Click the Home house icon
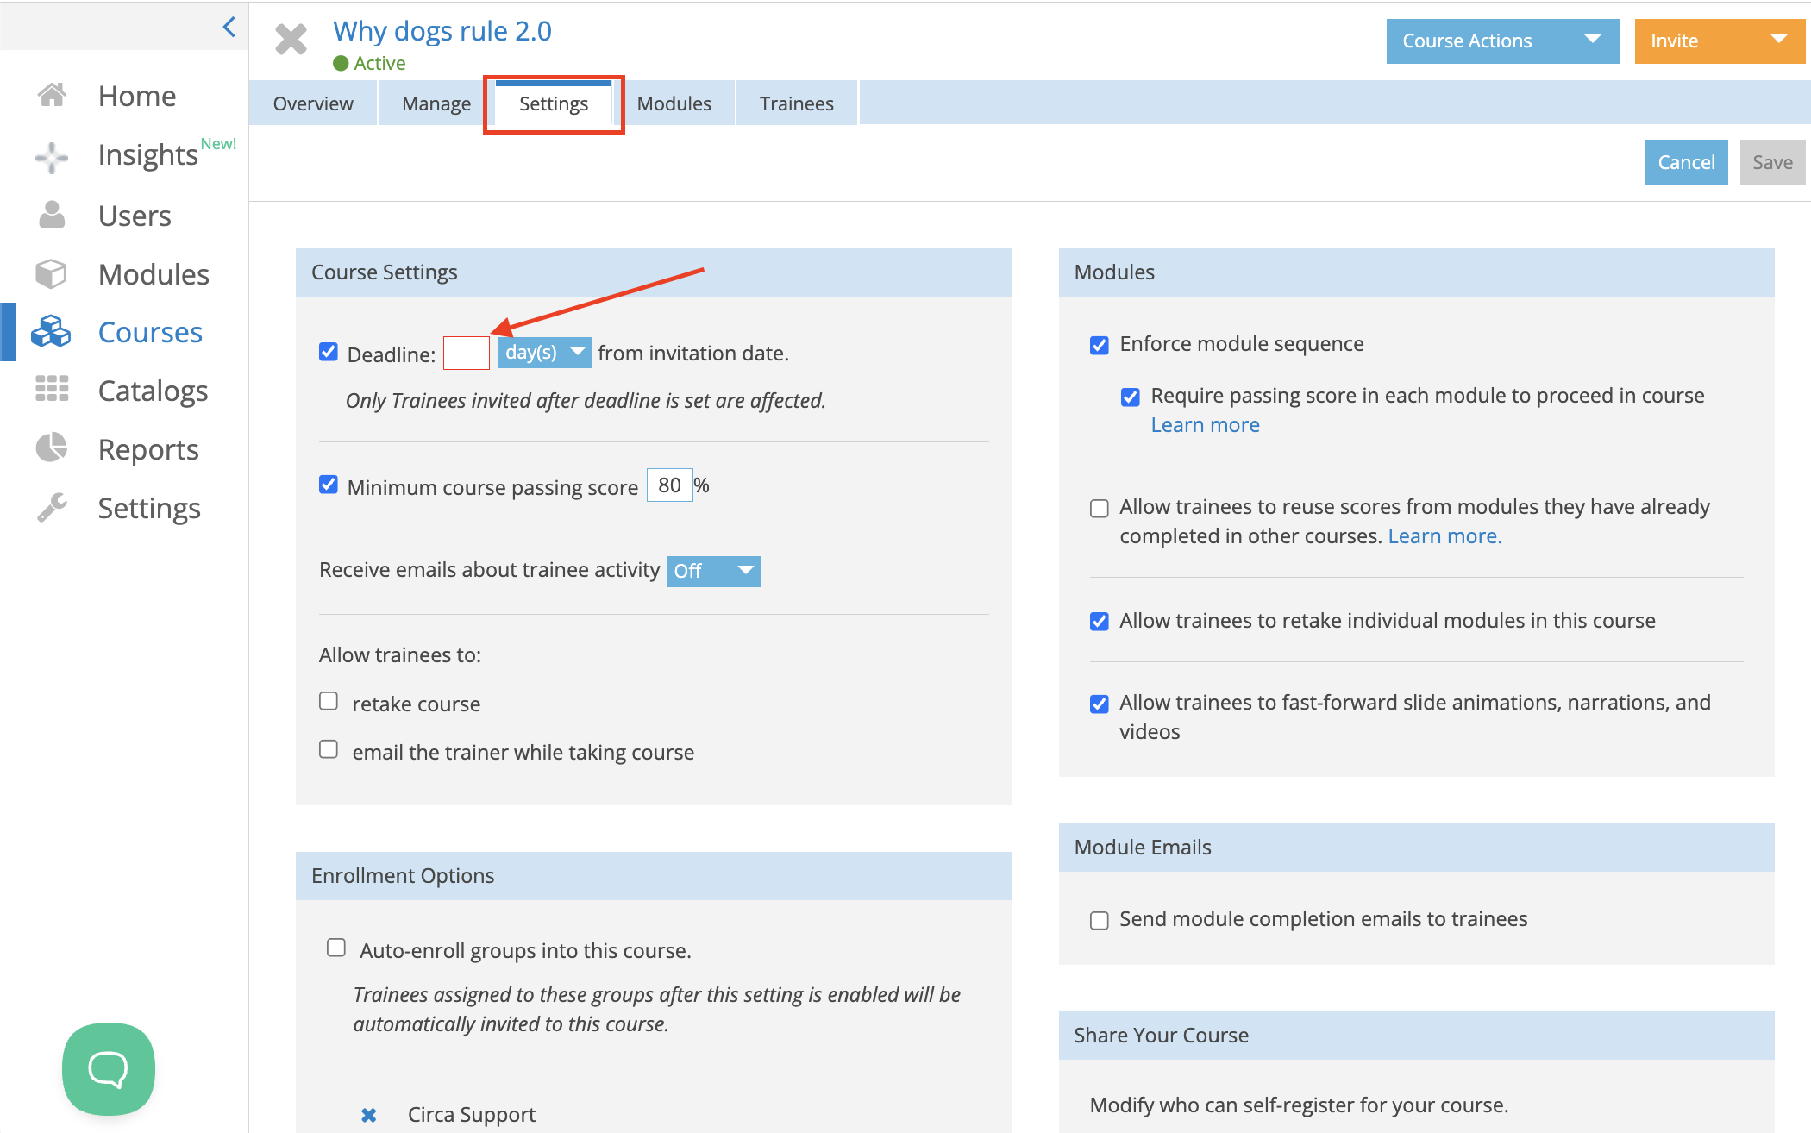 [52, 95]
